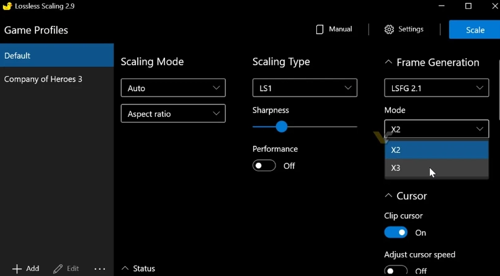Maximize the Lossless Scaling window

(468, 6)
